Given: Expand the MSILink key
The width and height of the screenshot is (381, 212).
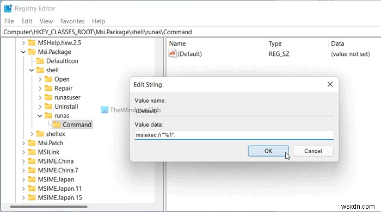Looking at the screenshot, I should point(23,152).
